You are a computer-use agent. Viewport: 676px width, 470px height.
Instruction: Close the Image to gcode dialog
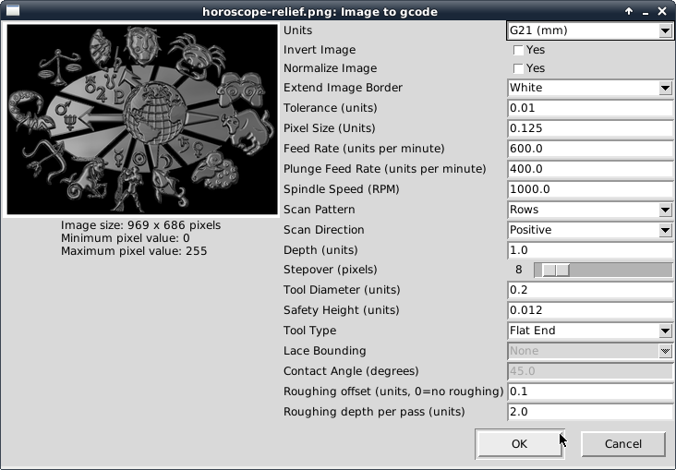(x=662, y=11)
